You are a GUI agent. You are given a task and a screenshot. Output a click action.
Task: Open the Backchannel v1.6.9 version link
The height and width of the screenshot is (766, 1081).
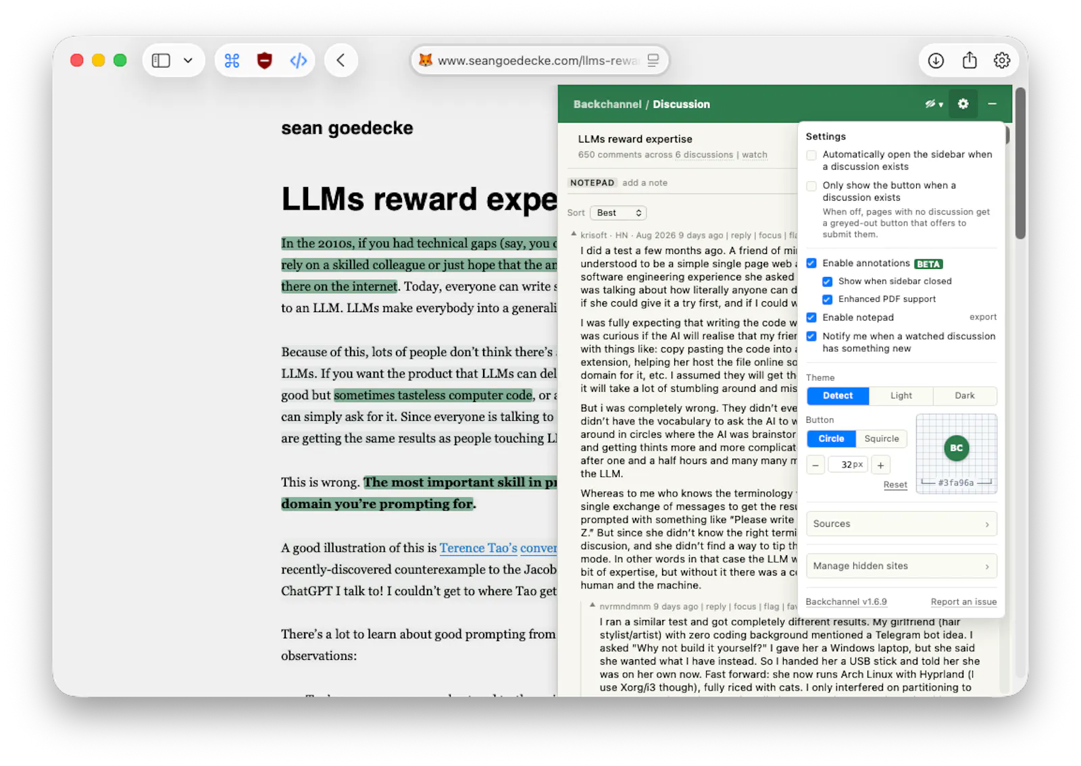tap(846, 602)
